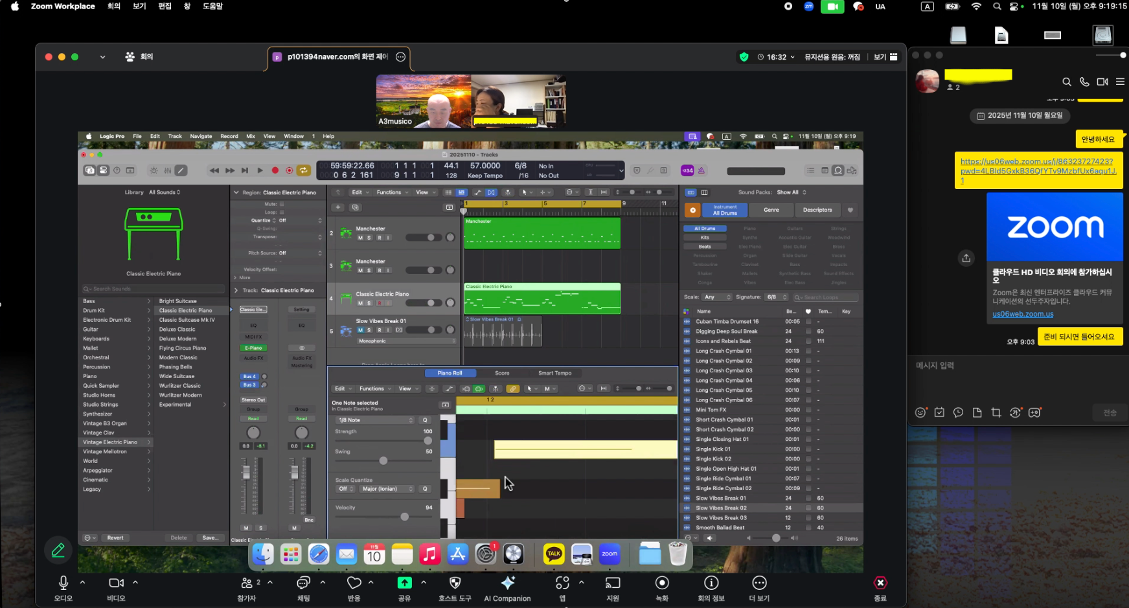The height and width of the screenshot is (608, 1129).
Task: Click the Descriptors filter button
Action: (817, 210)
